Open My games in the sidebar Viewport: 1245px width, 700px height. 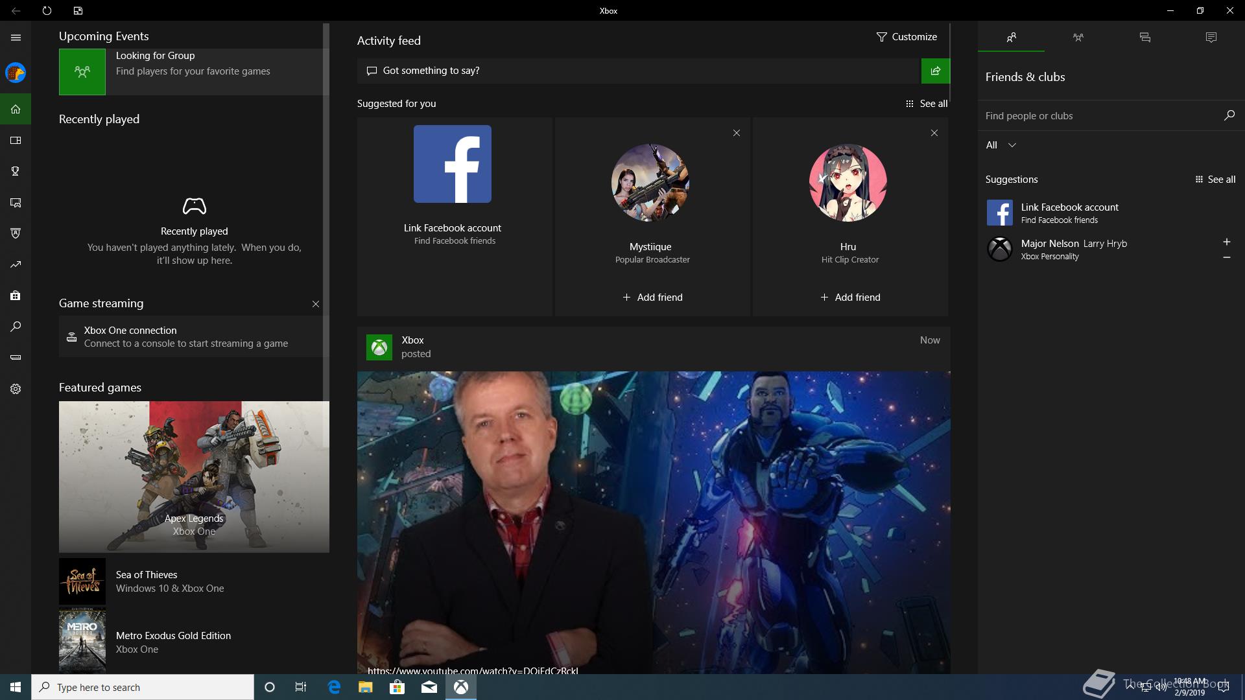(x=16, y=140)
